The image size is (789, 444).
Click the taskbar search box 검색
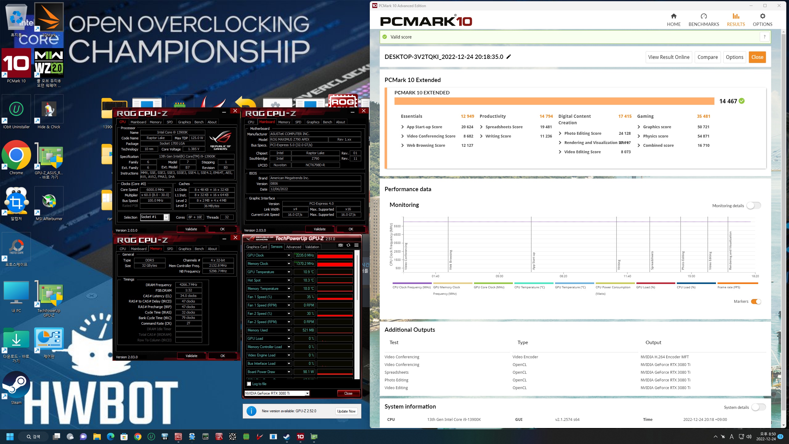point(33,437)
